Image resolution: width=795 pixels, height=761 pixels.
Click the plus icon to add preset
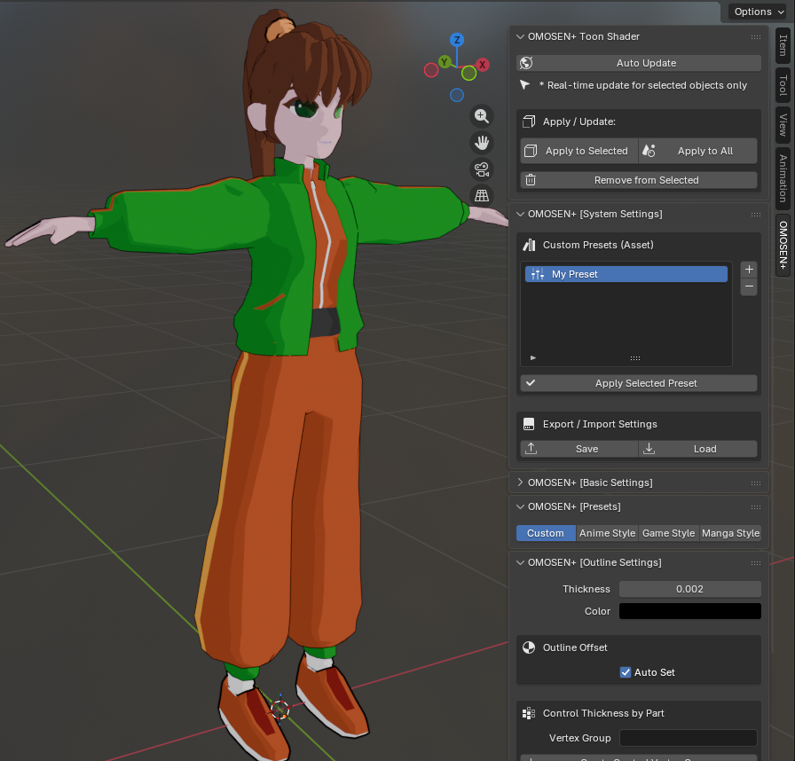point(749,269)
